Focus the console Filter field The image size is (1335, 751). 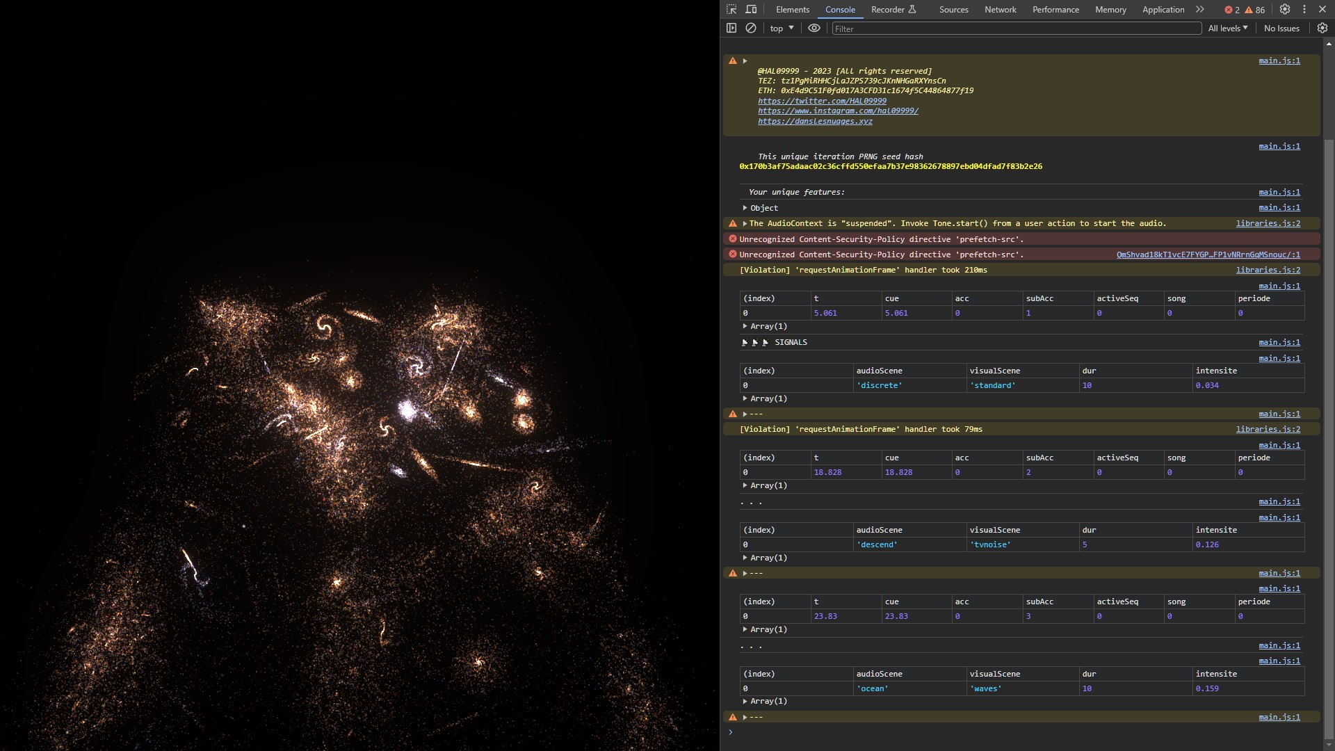point(1017,29)
